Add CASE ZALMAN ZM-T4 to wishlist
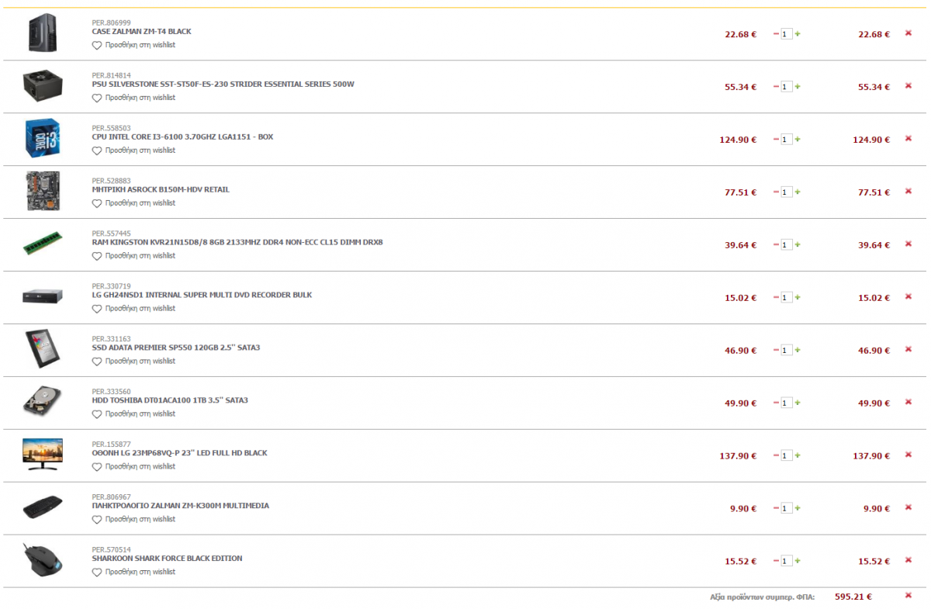 (133, 45)
